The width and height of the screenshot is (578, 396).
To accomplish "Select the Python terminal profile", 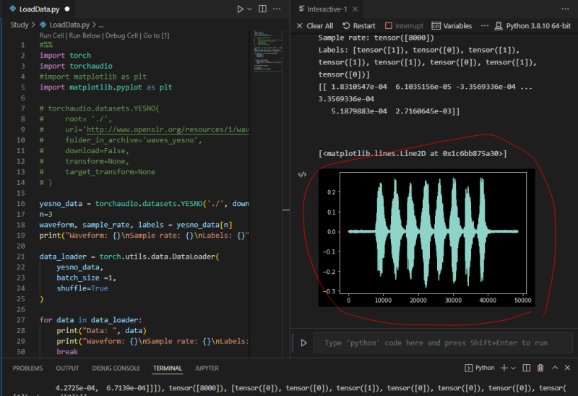I will click(x=480, y=368).
